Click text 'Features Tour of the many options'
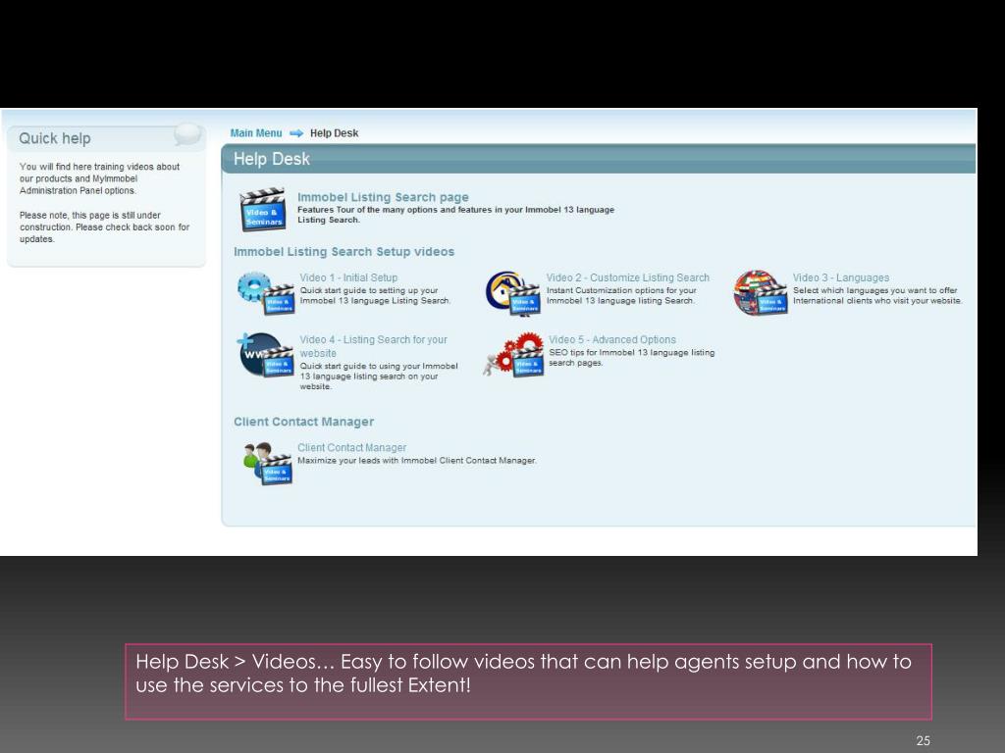Viewport: 1005px width, 753px height. [367, 210]
